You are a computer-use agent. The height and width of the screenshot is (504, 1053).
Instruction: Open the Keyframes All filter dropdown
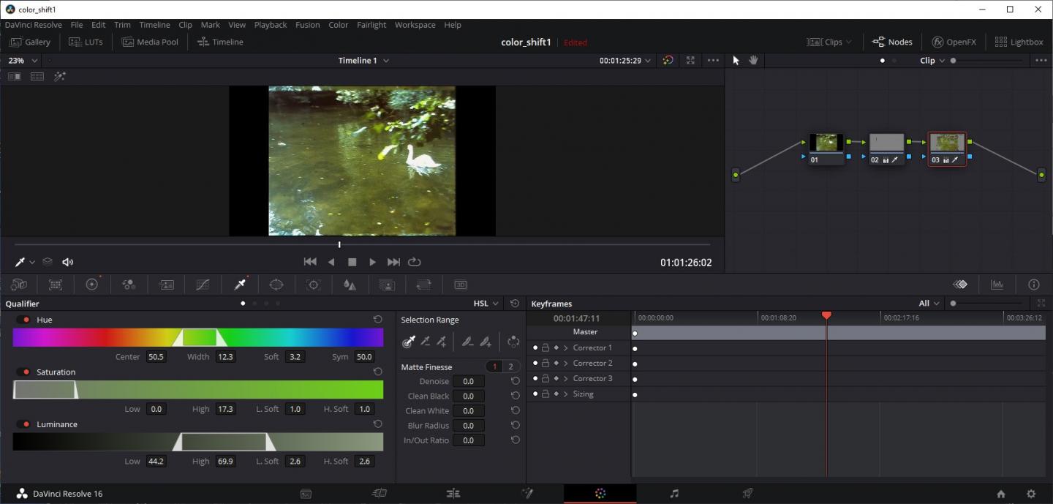pos(929,304)
